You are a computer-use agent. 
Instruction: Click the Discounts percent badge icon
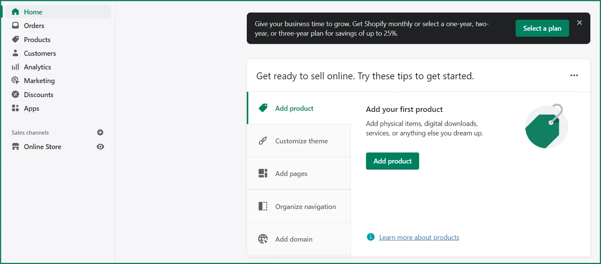pyautogui.click(x=15, y=94)
